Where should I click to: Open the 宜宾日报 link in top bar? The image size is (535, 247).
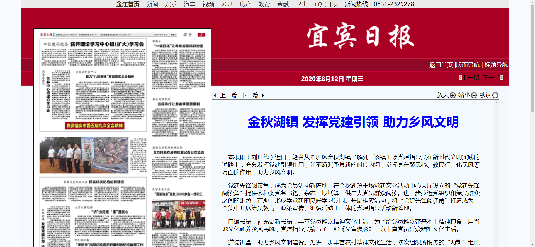click(326, 4)
